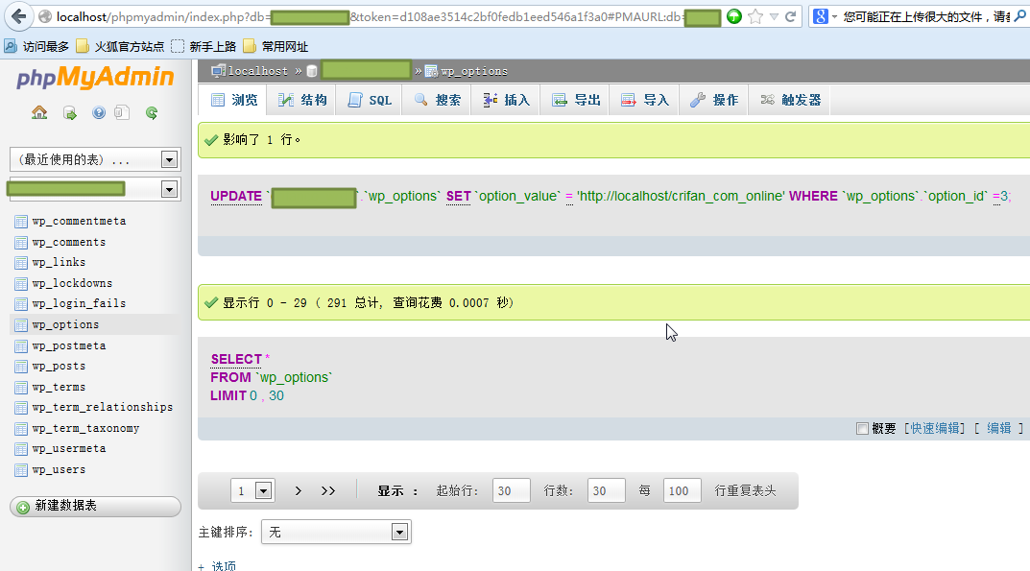Open the wp_comments table

pos(69,243)
